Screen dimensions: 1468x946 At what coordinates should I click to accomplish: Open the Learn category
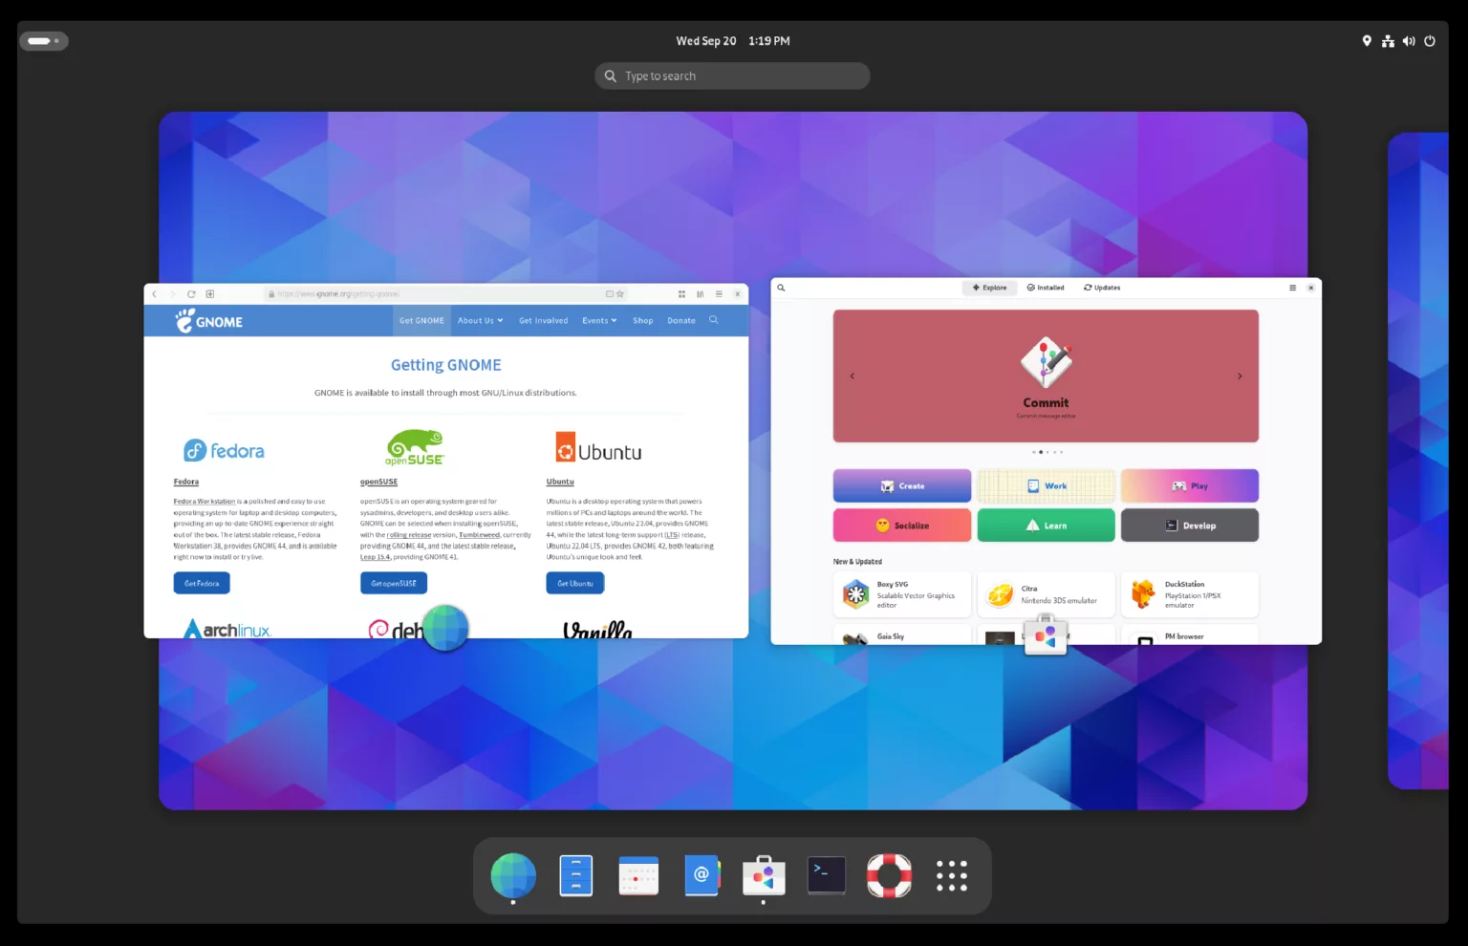pos(1046,525)
